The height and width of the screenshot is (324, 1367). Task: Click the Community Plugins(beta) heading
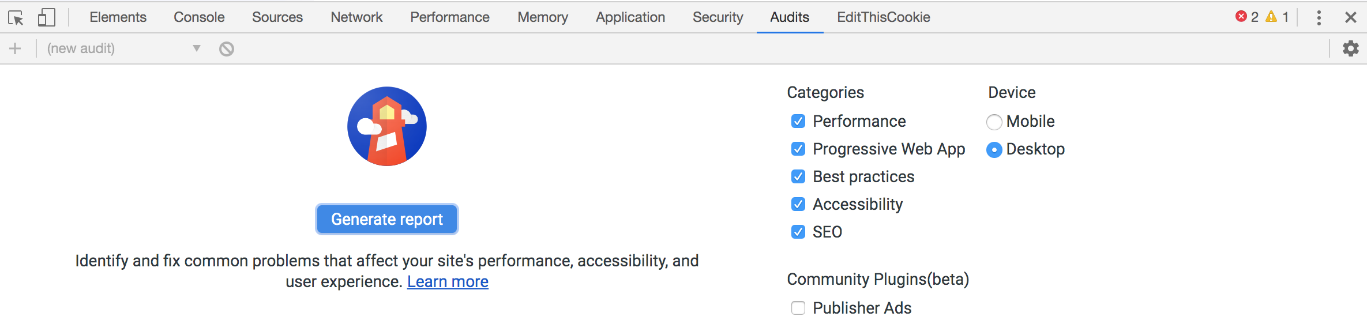point(878,280)
